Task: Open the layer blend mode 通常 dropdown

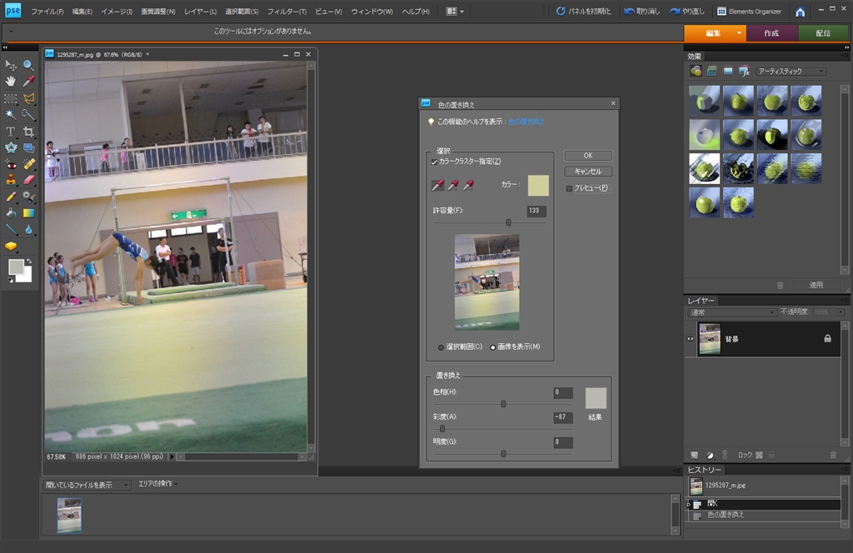Action: click(732, 312)
